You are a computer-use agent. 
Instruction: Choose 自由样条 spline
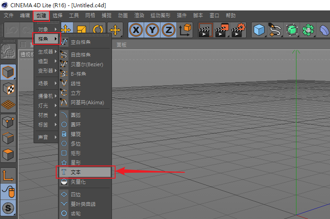click(x=85, y=55)
